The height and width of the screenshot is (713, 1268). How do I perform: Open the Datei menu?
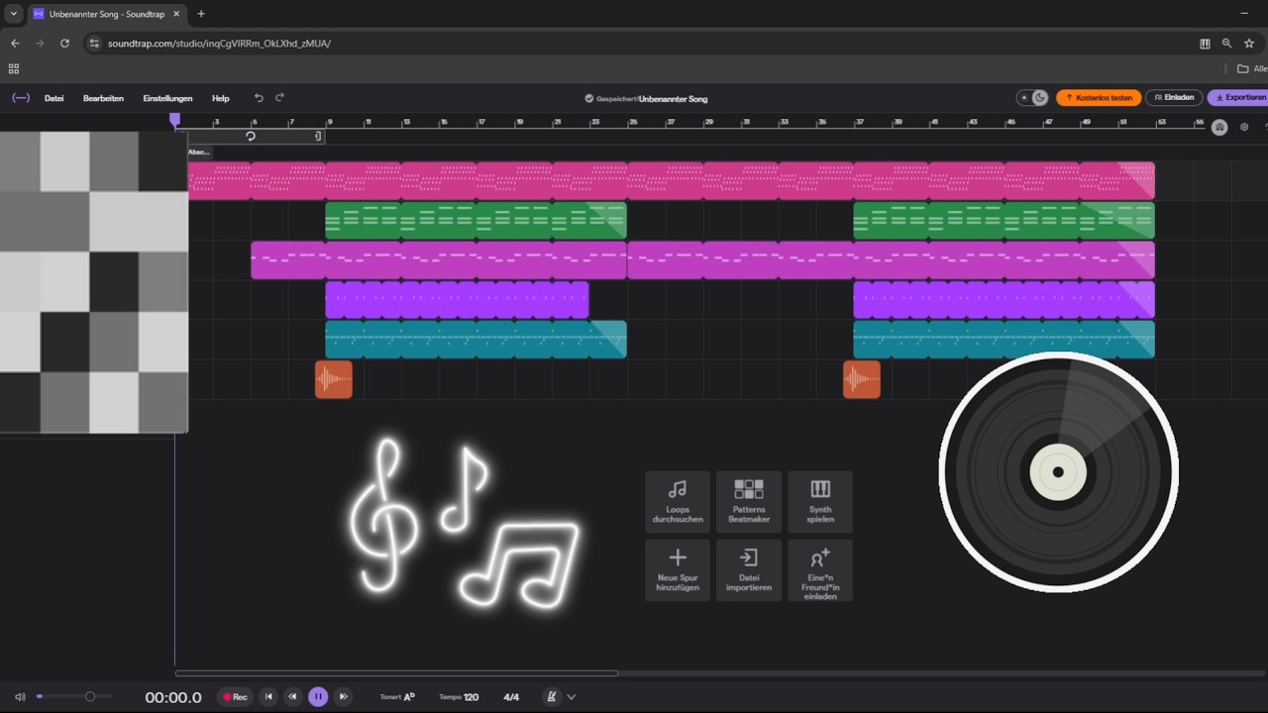(x=54, y=98)
